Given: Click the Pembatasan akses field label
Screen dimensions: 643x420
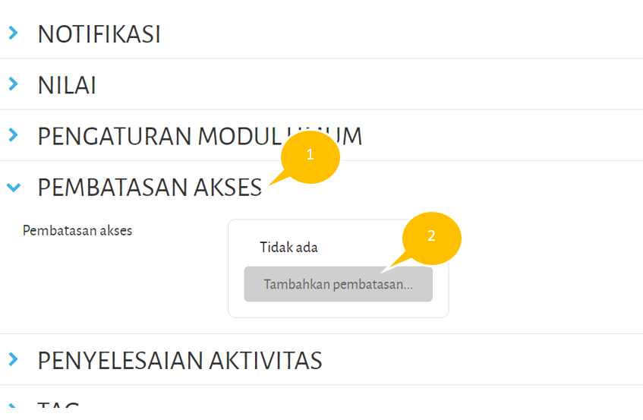Looking at the screenshot, I should pos(77,230).
